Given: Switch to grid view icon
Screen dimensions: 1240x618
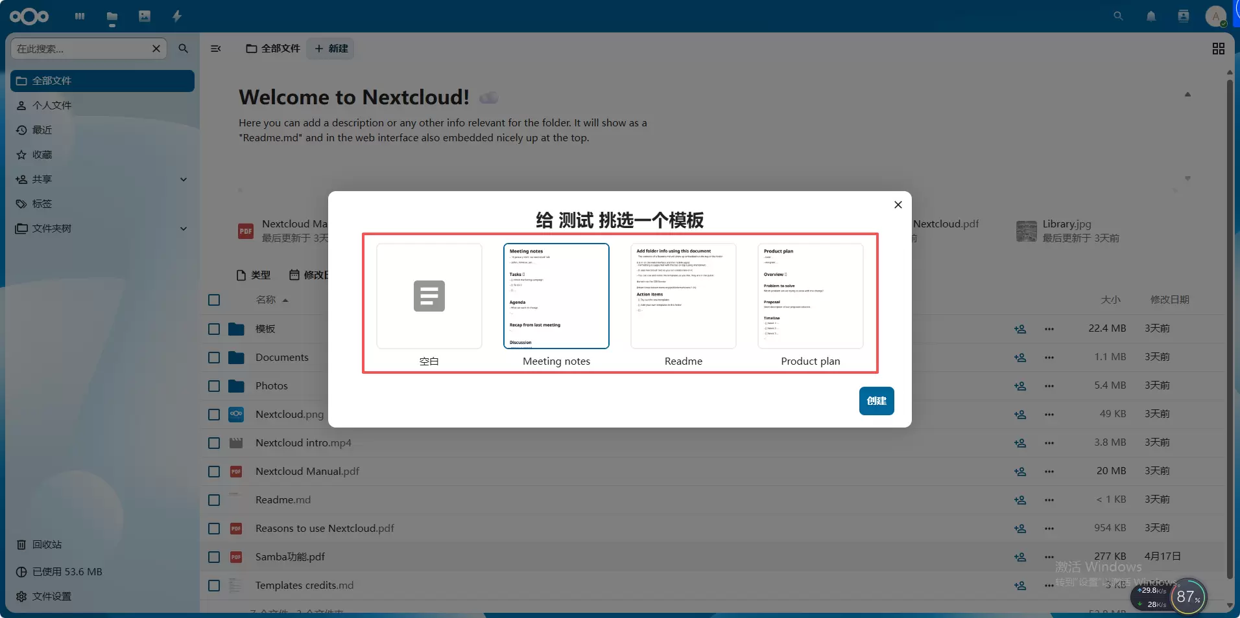Looking at the screenshot, I should 1218,49.
